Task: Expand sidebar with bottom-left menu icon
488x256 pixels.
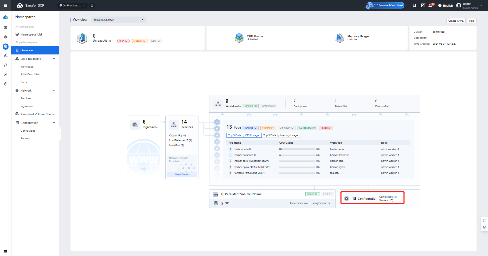Action: pyautogui.click(x=6, y=251)
